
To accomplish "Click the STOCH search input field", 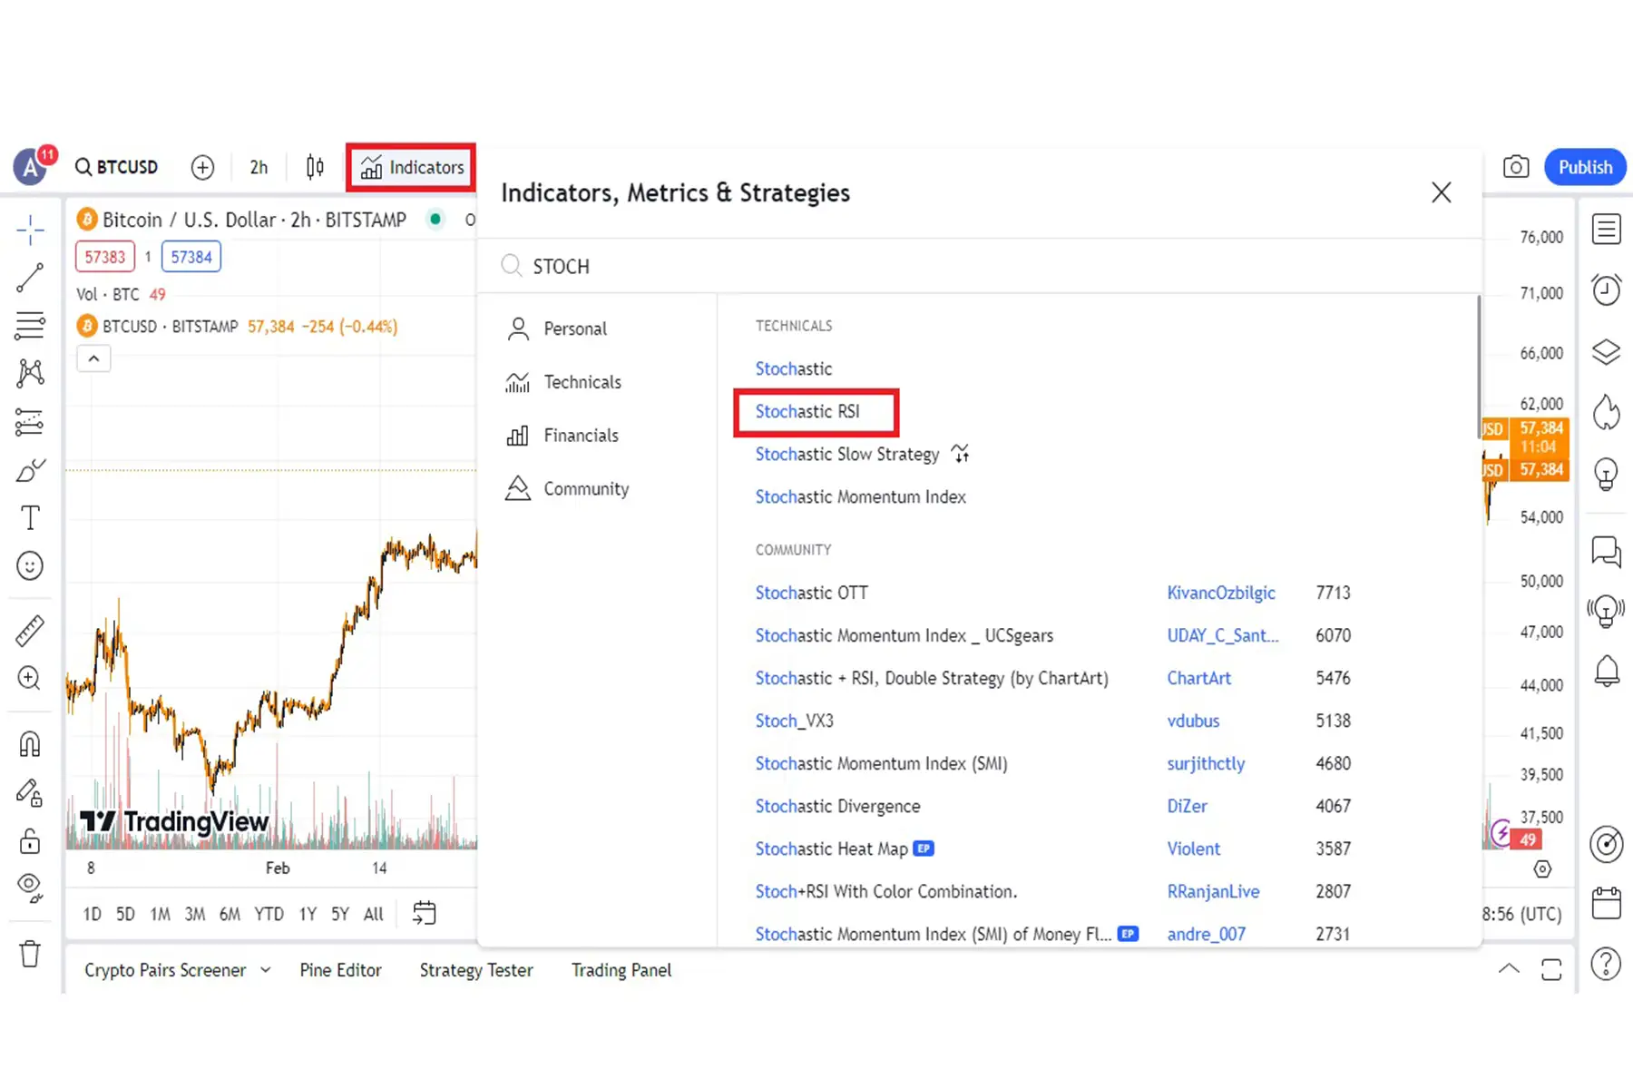I will click(980, 266).
